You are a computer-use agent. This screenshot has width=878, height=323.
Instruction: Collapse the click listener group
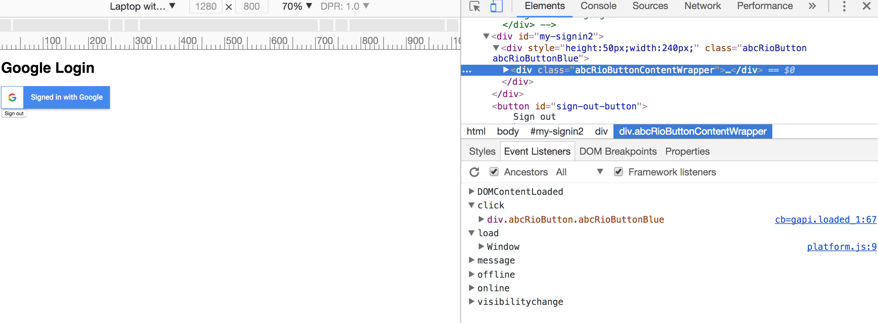[471, 205]
